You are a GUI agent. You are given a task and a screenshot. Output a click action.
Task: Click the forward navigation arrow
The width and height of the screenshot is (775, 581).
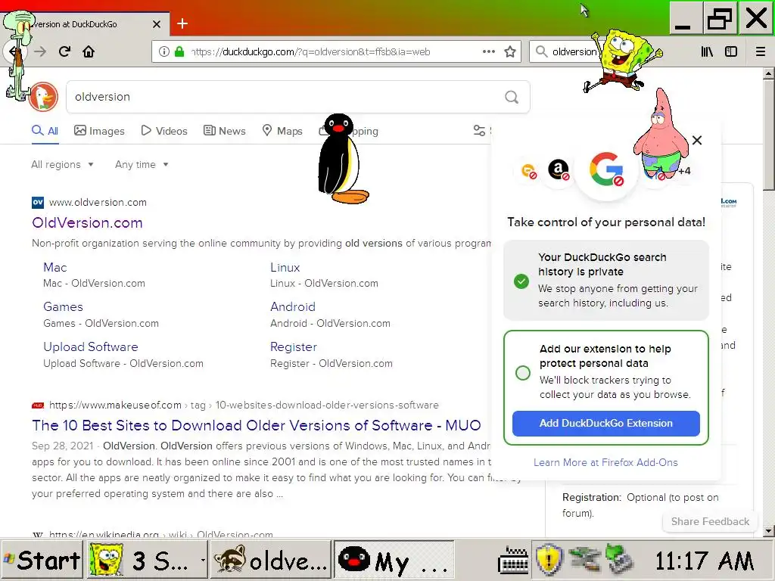40,51
